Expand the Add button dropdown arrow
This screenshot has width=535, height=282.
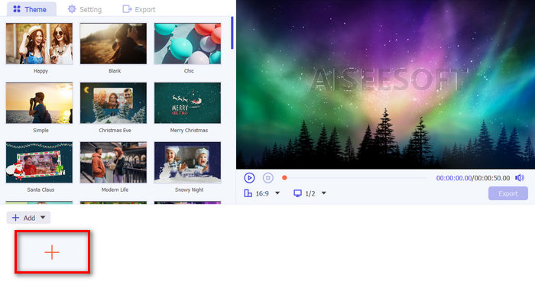point(43,217)
